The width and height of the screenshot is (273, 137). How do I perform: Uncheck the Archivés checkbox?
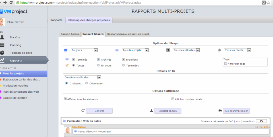pyautogui.click(x=98, y=59)
